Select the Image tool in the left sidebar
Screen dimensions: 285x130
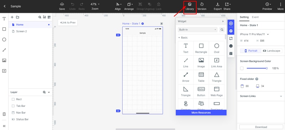[x=4, y=61]
